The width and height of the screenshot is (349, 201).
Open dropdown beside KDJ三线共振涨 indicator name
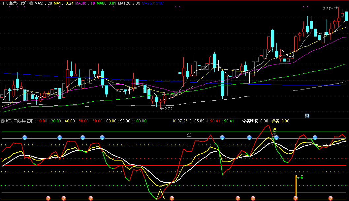(3, 121)
